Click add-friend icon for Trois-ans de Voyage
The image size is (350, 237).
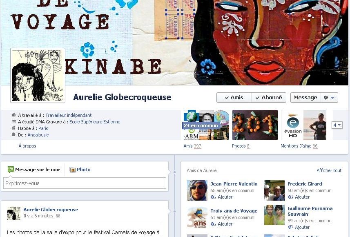pyautogui.click(x=214, y=224)
